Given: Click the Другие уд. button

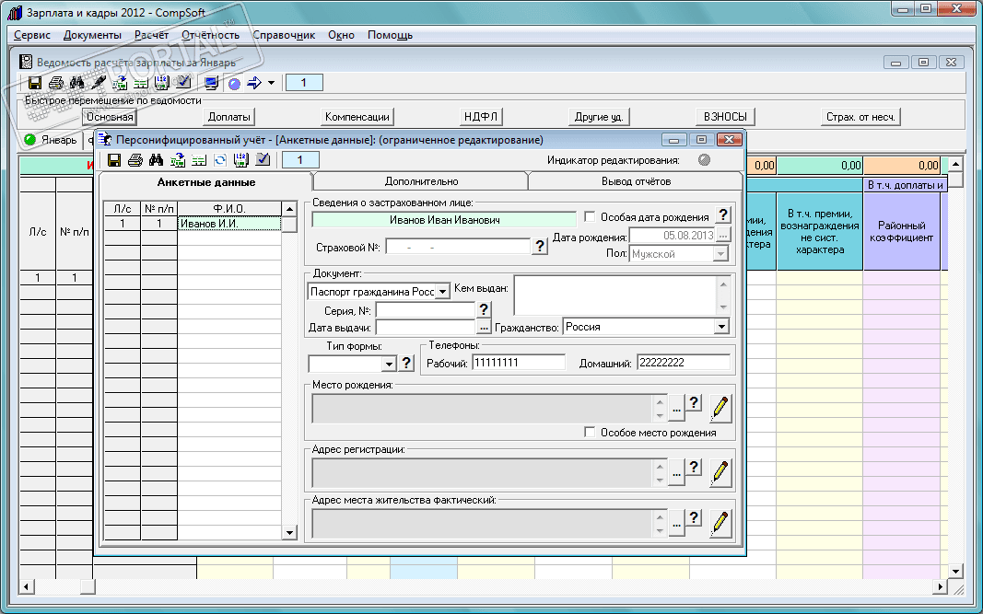Looking at the screenshot, I should tap(599, 117).
